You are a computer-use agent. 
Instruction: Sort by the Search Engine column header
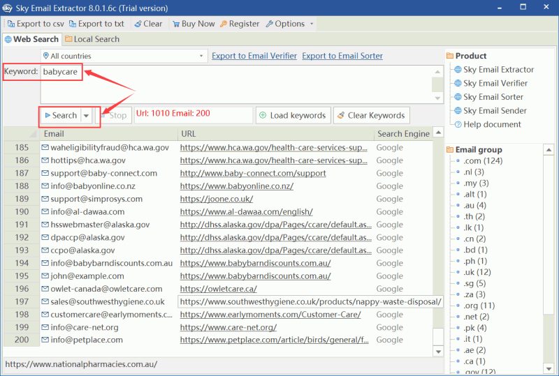coord(403,134)
